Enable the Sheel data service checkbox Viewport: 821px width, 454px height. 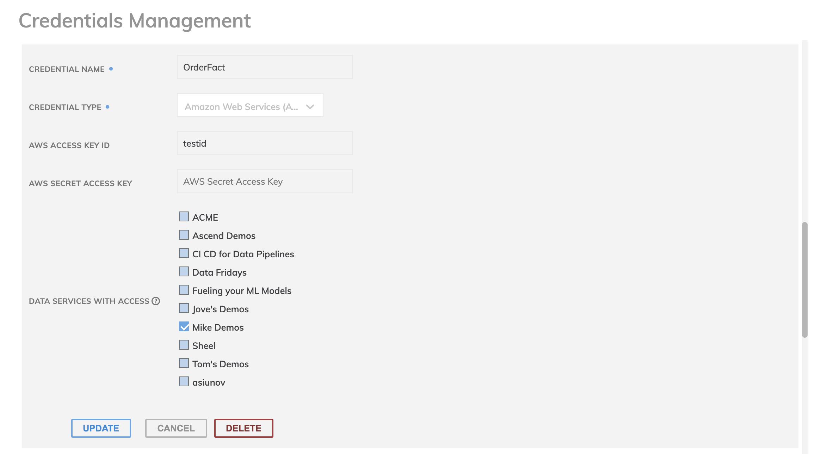(x=184, y=345)
